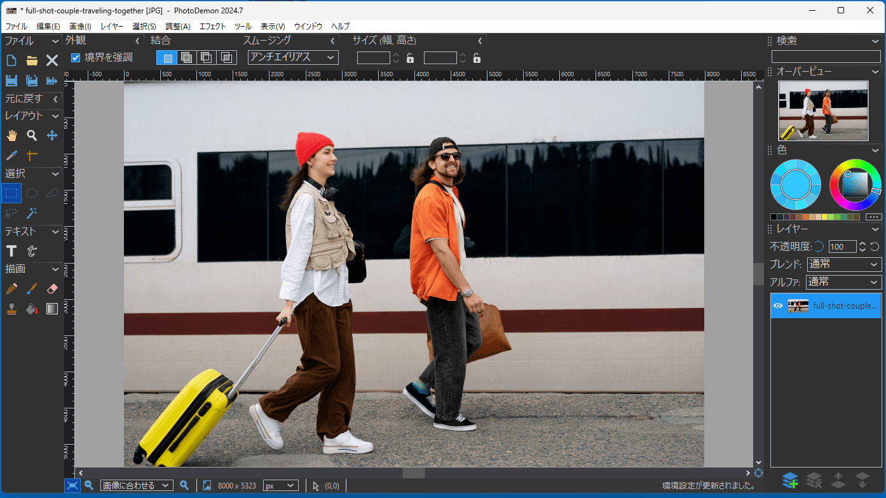886x498 pixels.
Task: Open the ヘルプ menu
Action: (x=340, y=27)
